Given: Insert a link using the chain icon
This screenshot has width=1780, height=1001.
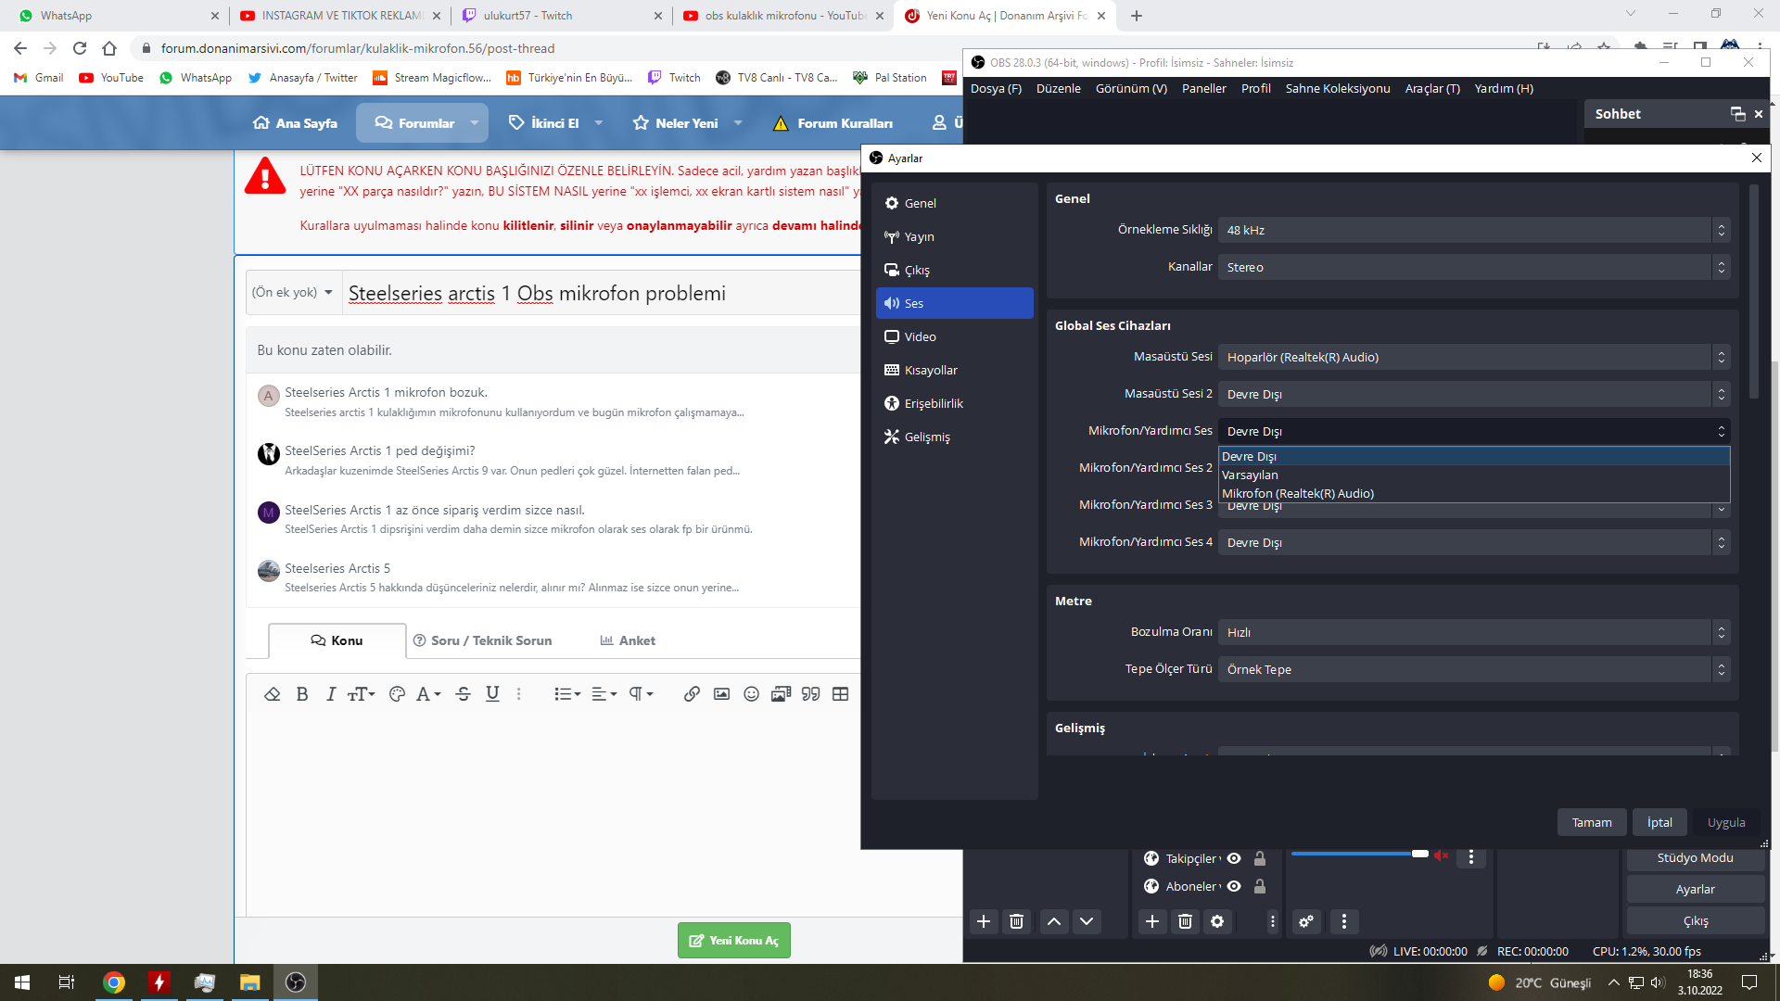Looking at the screenshot, I should [x=692, y=694].
